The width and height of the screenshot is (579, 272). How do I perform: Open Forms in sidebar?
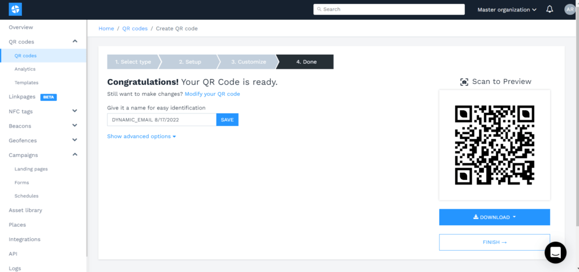21,182
